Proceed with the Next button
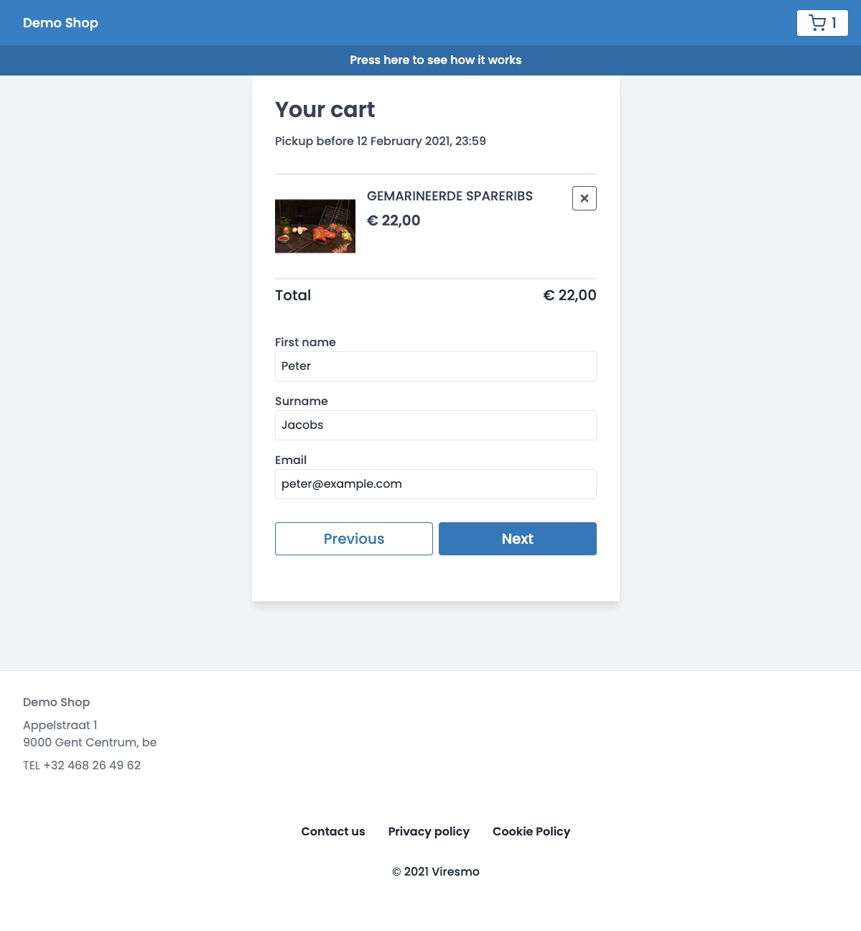861x931 pixels. coord(518,539)
